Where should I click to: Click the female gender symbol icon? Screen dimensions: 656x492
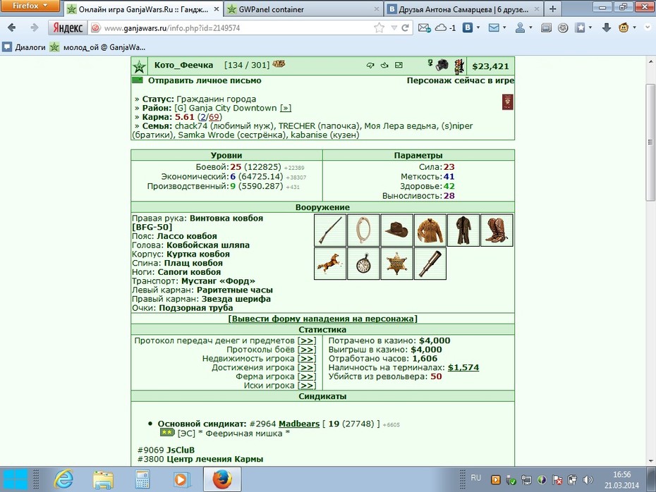pos(430,63)
